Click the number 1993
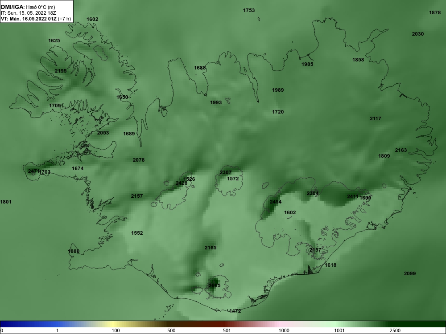The height and width of the screenshot is (334, 446). [216, 102]
